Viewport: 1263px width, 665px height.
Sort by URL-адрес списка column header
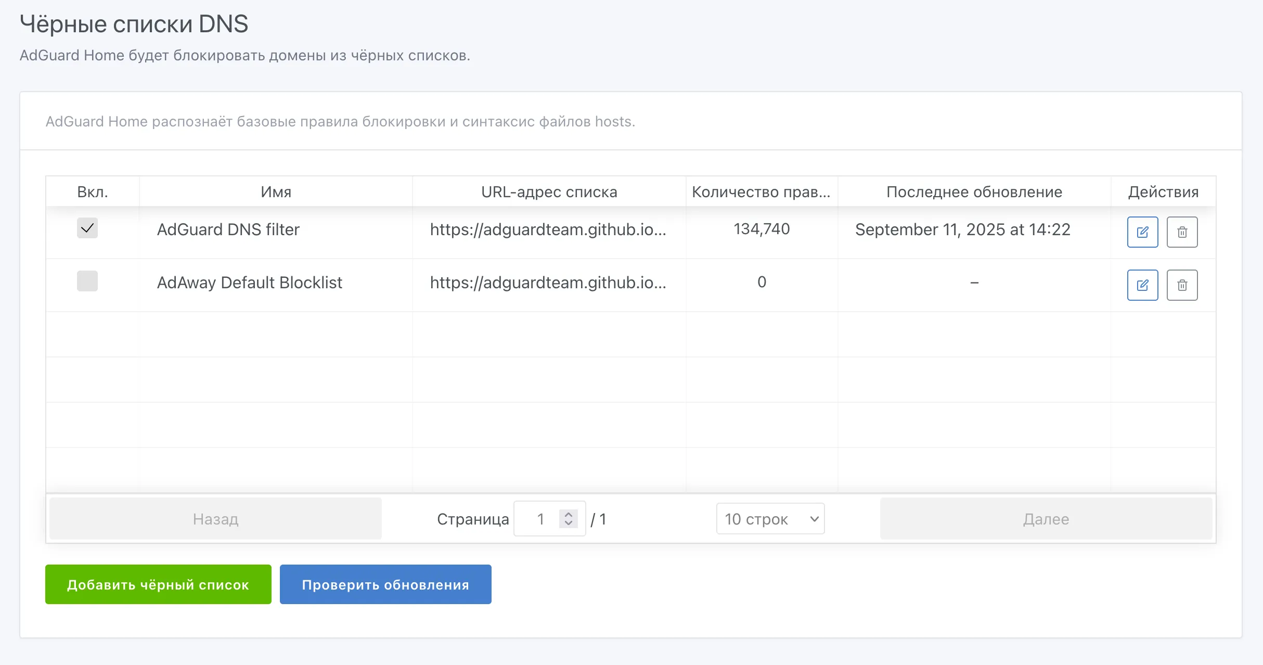pos(549,192)
